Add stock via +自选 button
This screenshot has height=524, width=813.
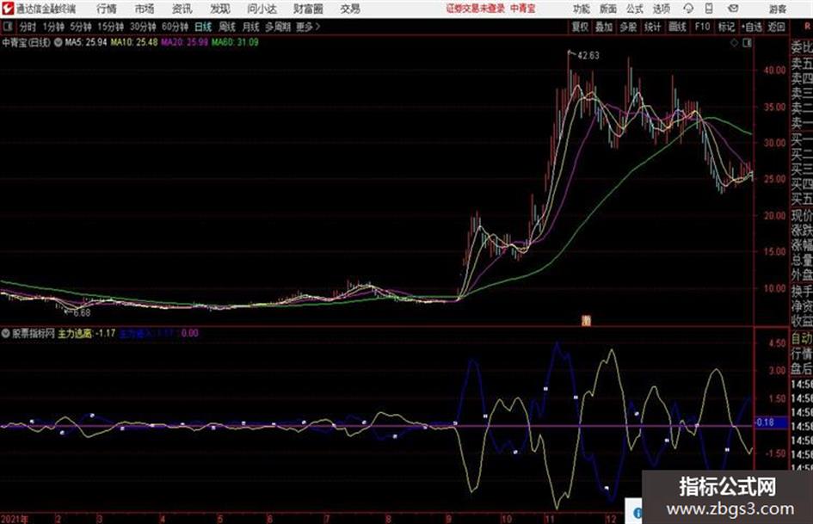752,27
